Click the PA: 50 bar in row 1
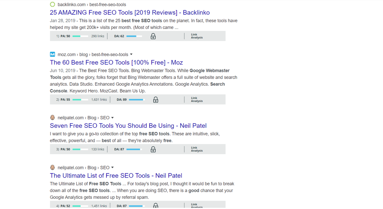The image size is (383, 209). pyautogui.click(x=80, y=36)
